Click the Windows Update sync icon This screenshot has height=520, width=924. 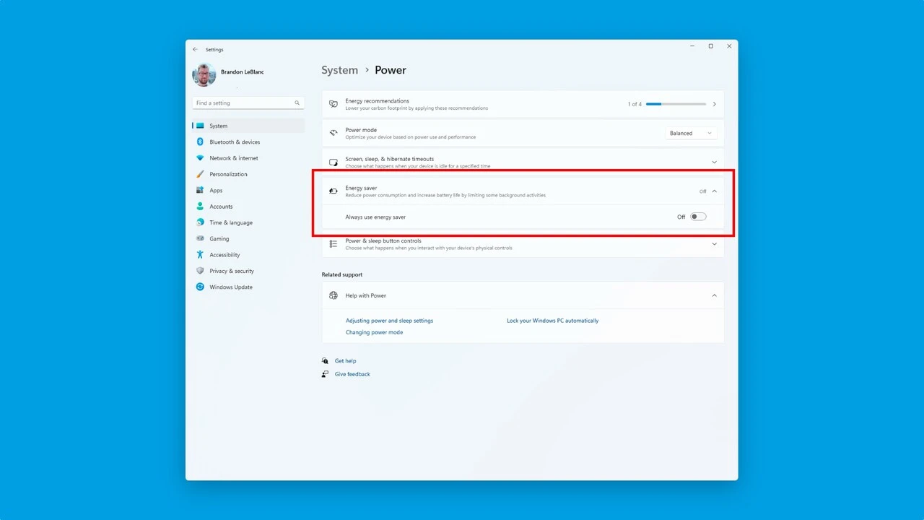(x=200, y=287)
